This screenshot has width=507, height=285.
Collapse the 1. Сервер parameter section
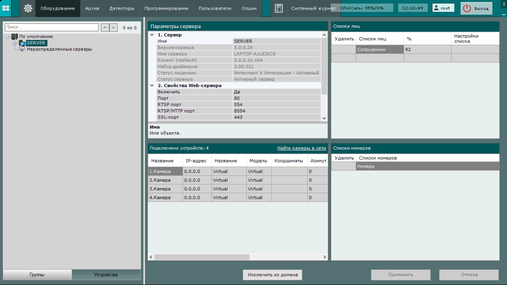tap(152, 35)
